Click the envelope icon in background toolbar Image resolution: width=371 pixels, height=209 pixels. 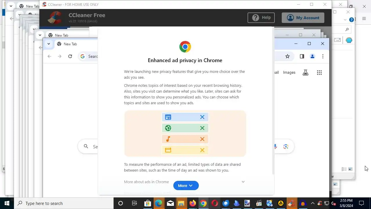[x=337, y=40]
